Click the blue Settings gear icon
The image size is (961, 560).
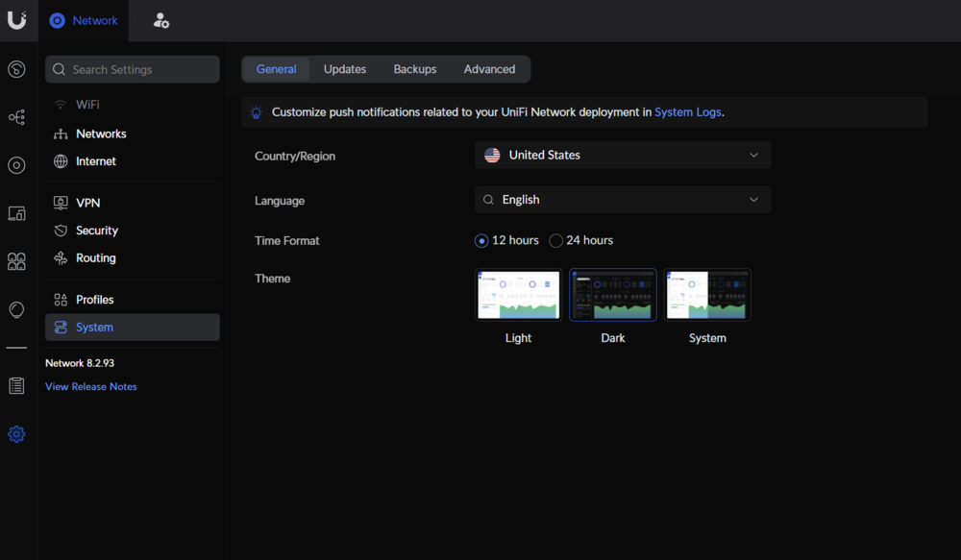click(x=16, y=434)
